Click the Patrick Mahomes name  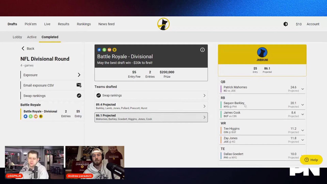click(x=235, y=87)
